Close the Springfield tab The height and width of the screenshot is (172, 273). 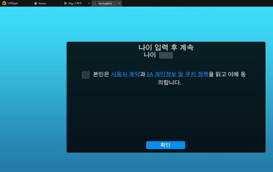pyautogui.click(x=119, y=3)
